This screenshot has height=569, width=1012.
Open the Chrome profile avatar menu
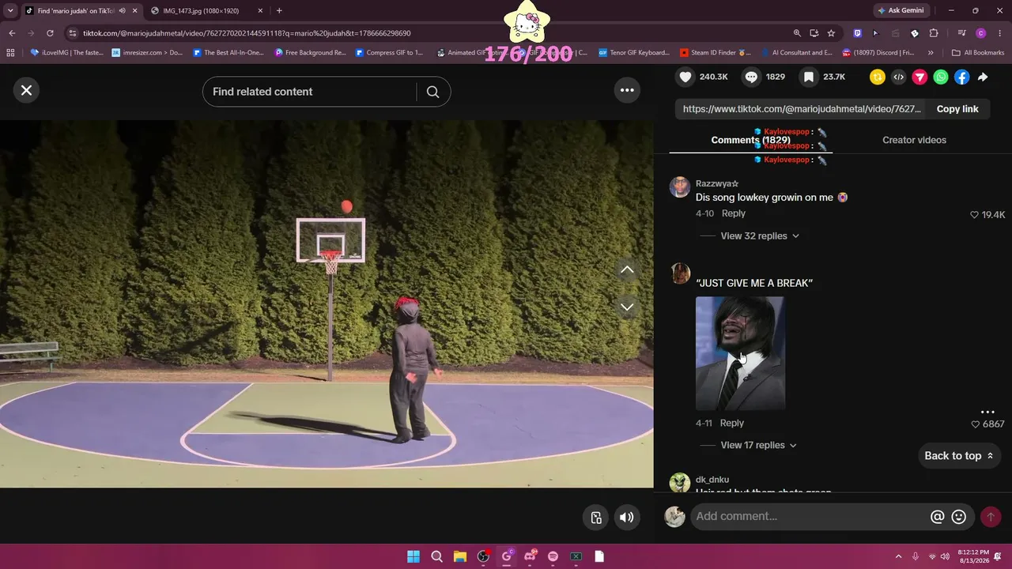(981, 33)
